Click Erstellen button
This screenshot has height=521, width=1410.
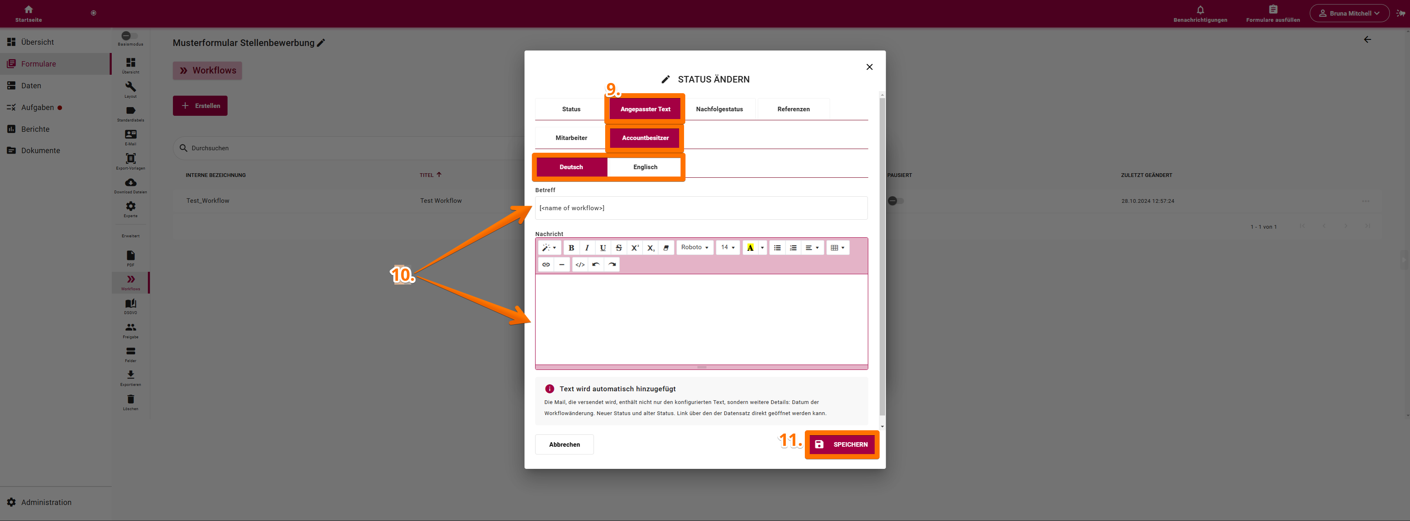200,106
